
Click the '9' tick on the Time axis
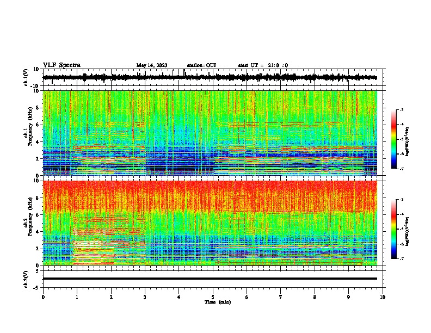(x=348, y=297)
